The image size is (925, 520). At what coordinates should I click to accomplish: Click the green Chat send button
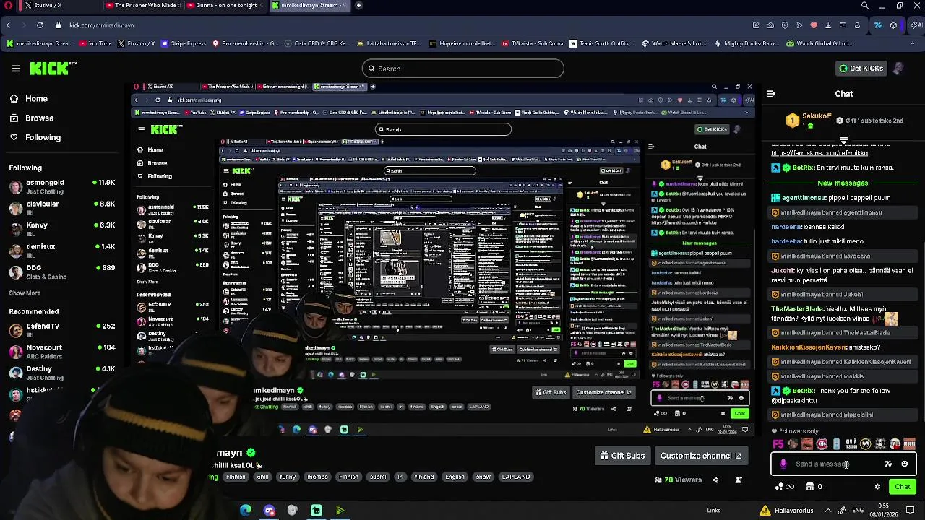tap(902, 487)
